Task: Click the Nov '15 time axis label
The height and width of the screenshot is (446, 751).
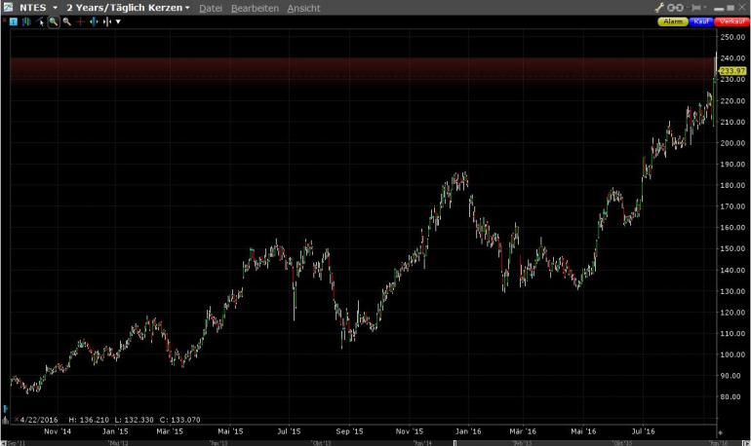Action: [x=410, y=431]
